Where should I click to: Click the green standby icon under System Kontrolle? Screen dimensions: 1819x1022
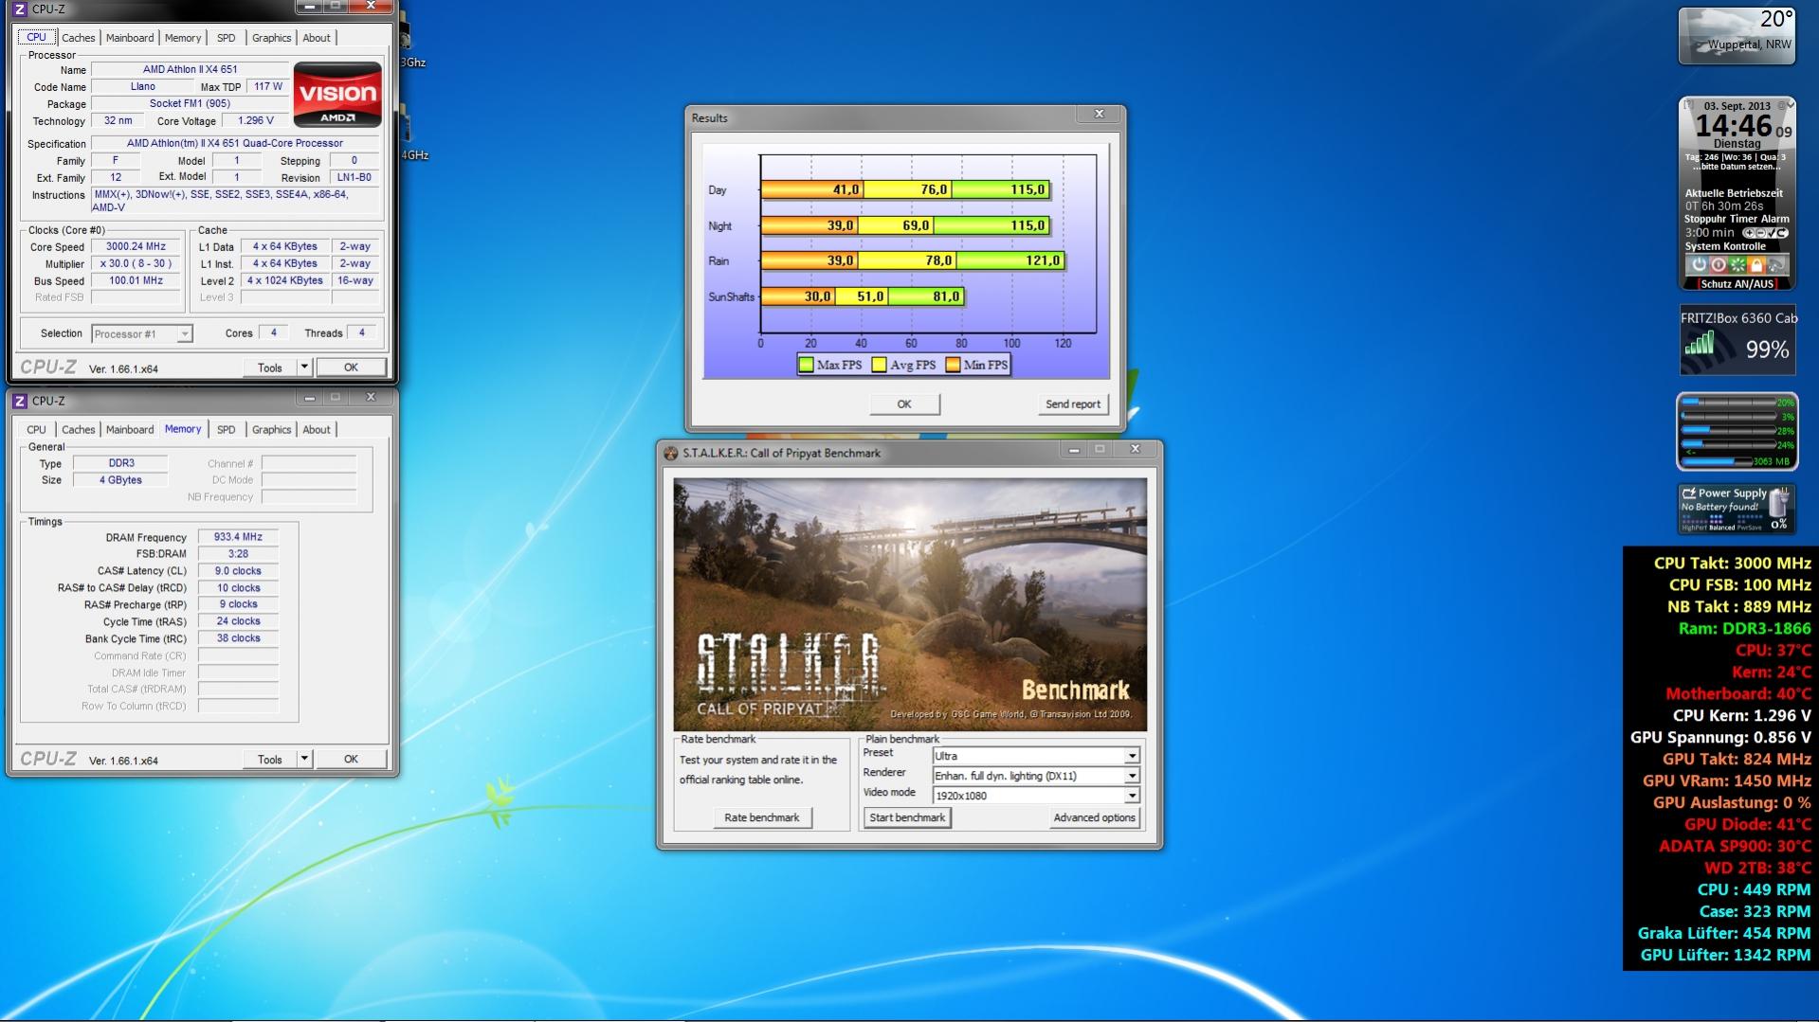tap(1737, 265)
